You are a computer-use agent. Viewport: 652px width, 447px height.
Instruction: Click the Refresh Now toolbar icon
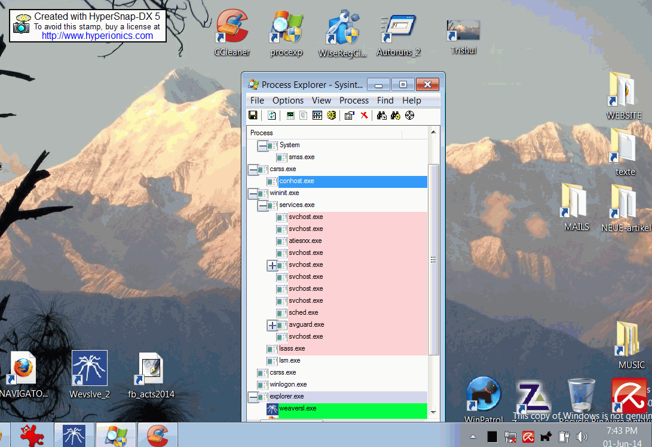coord(271,115)
